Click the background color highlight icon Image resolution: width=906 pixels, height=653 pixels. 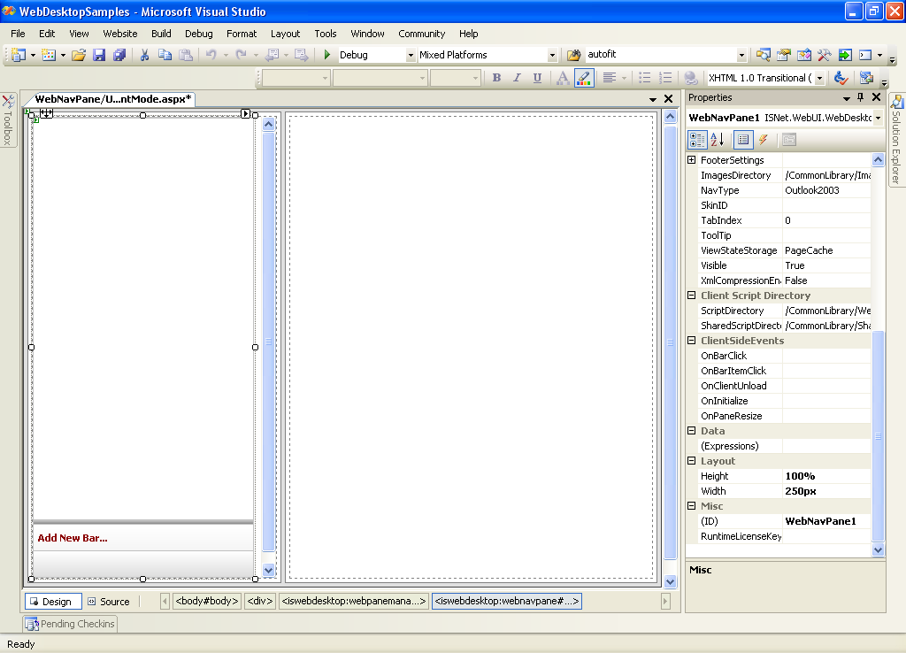(x=584, y=78)
